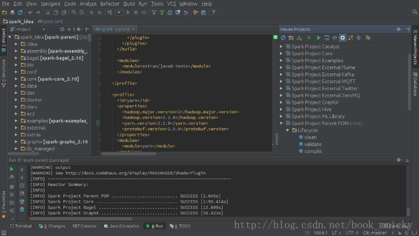Click green Run Maven Build icon
Image resolution: width=419 pixels, height=236 pixels.
318,38
